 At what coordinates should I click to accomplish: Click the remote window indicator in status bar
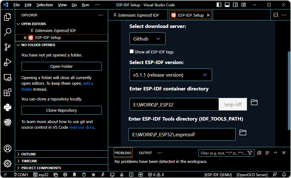click(5, 175)
